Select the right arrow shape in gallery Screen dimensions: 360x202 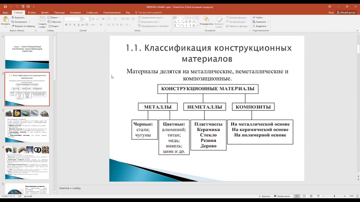(186, 22)
